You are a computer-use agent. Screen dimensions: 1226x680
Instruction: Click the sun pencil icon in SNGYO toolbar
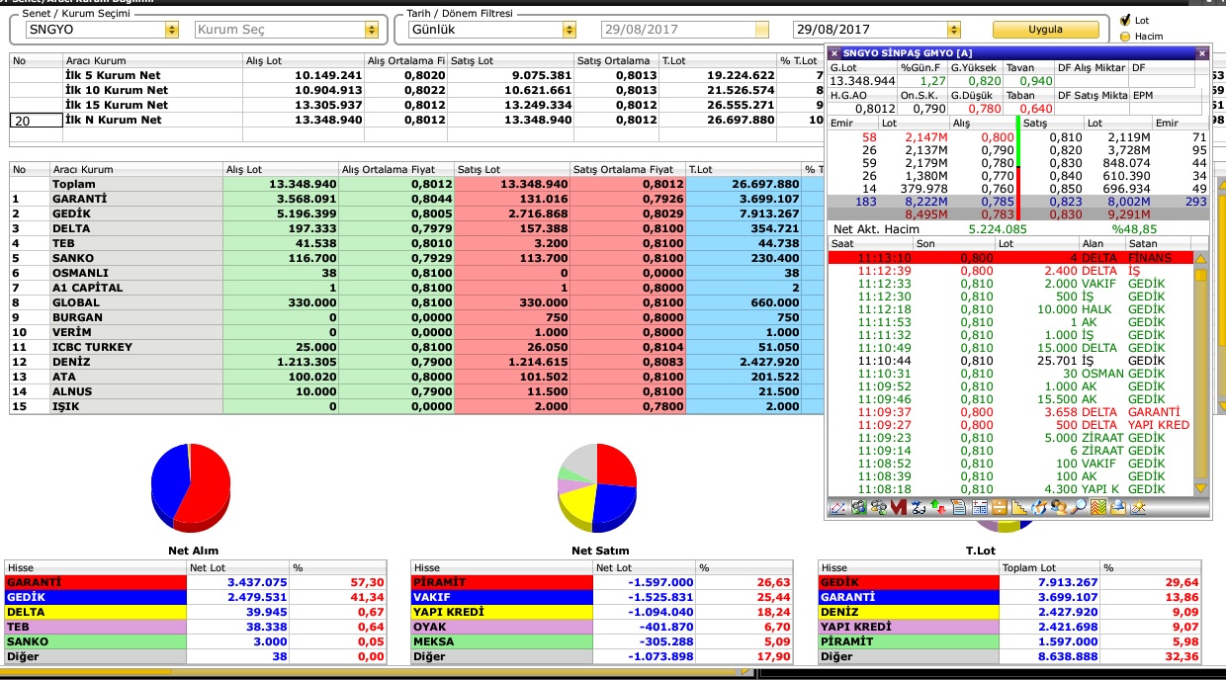[1138, 508]
